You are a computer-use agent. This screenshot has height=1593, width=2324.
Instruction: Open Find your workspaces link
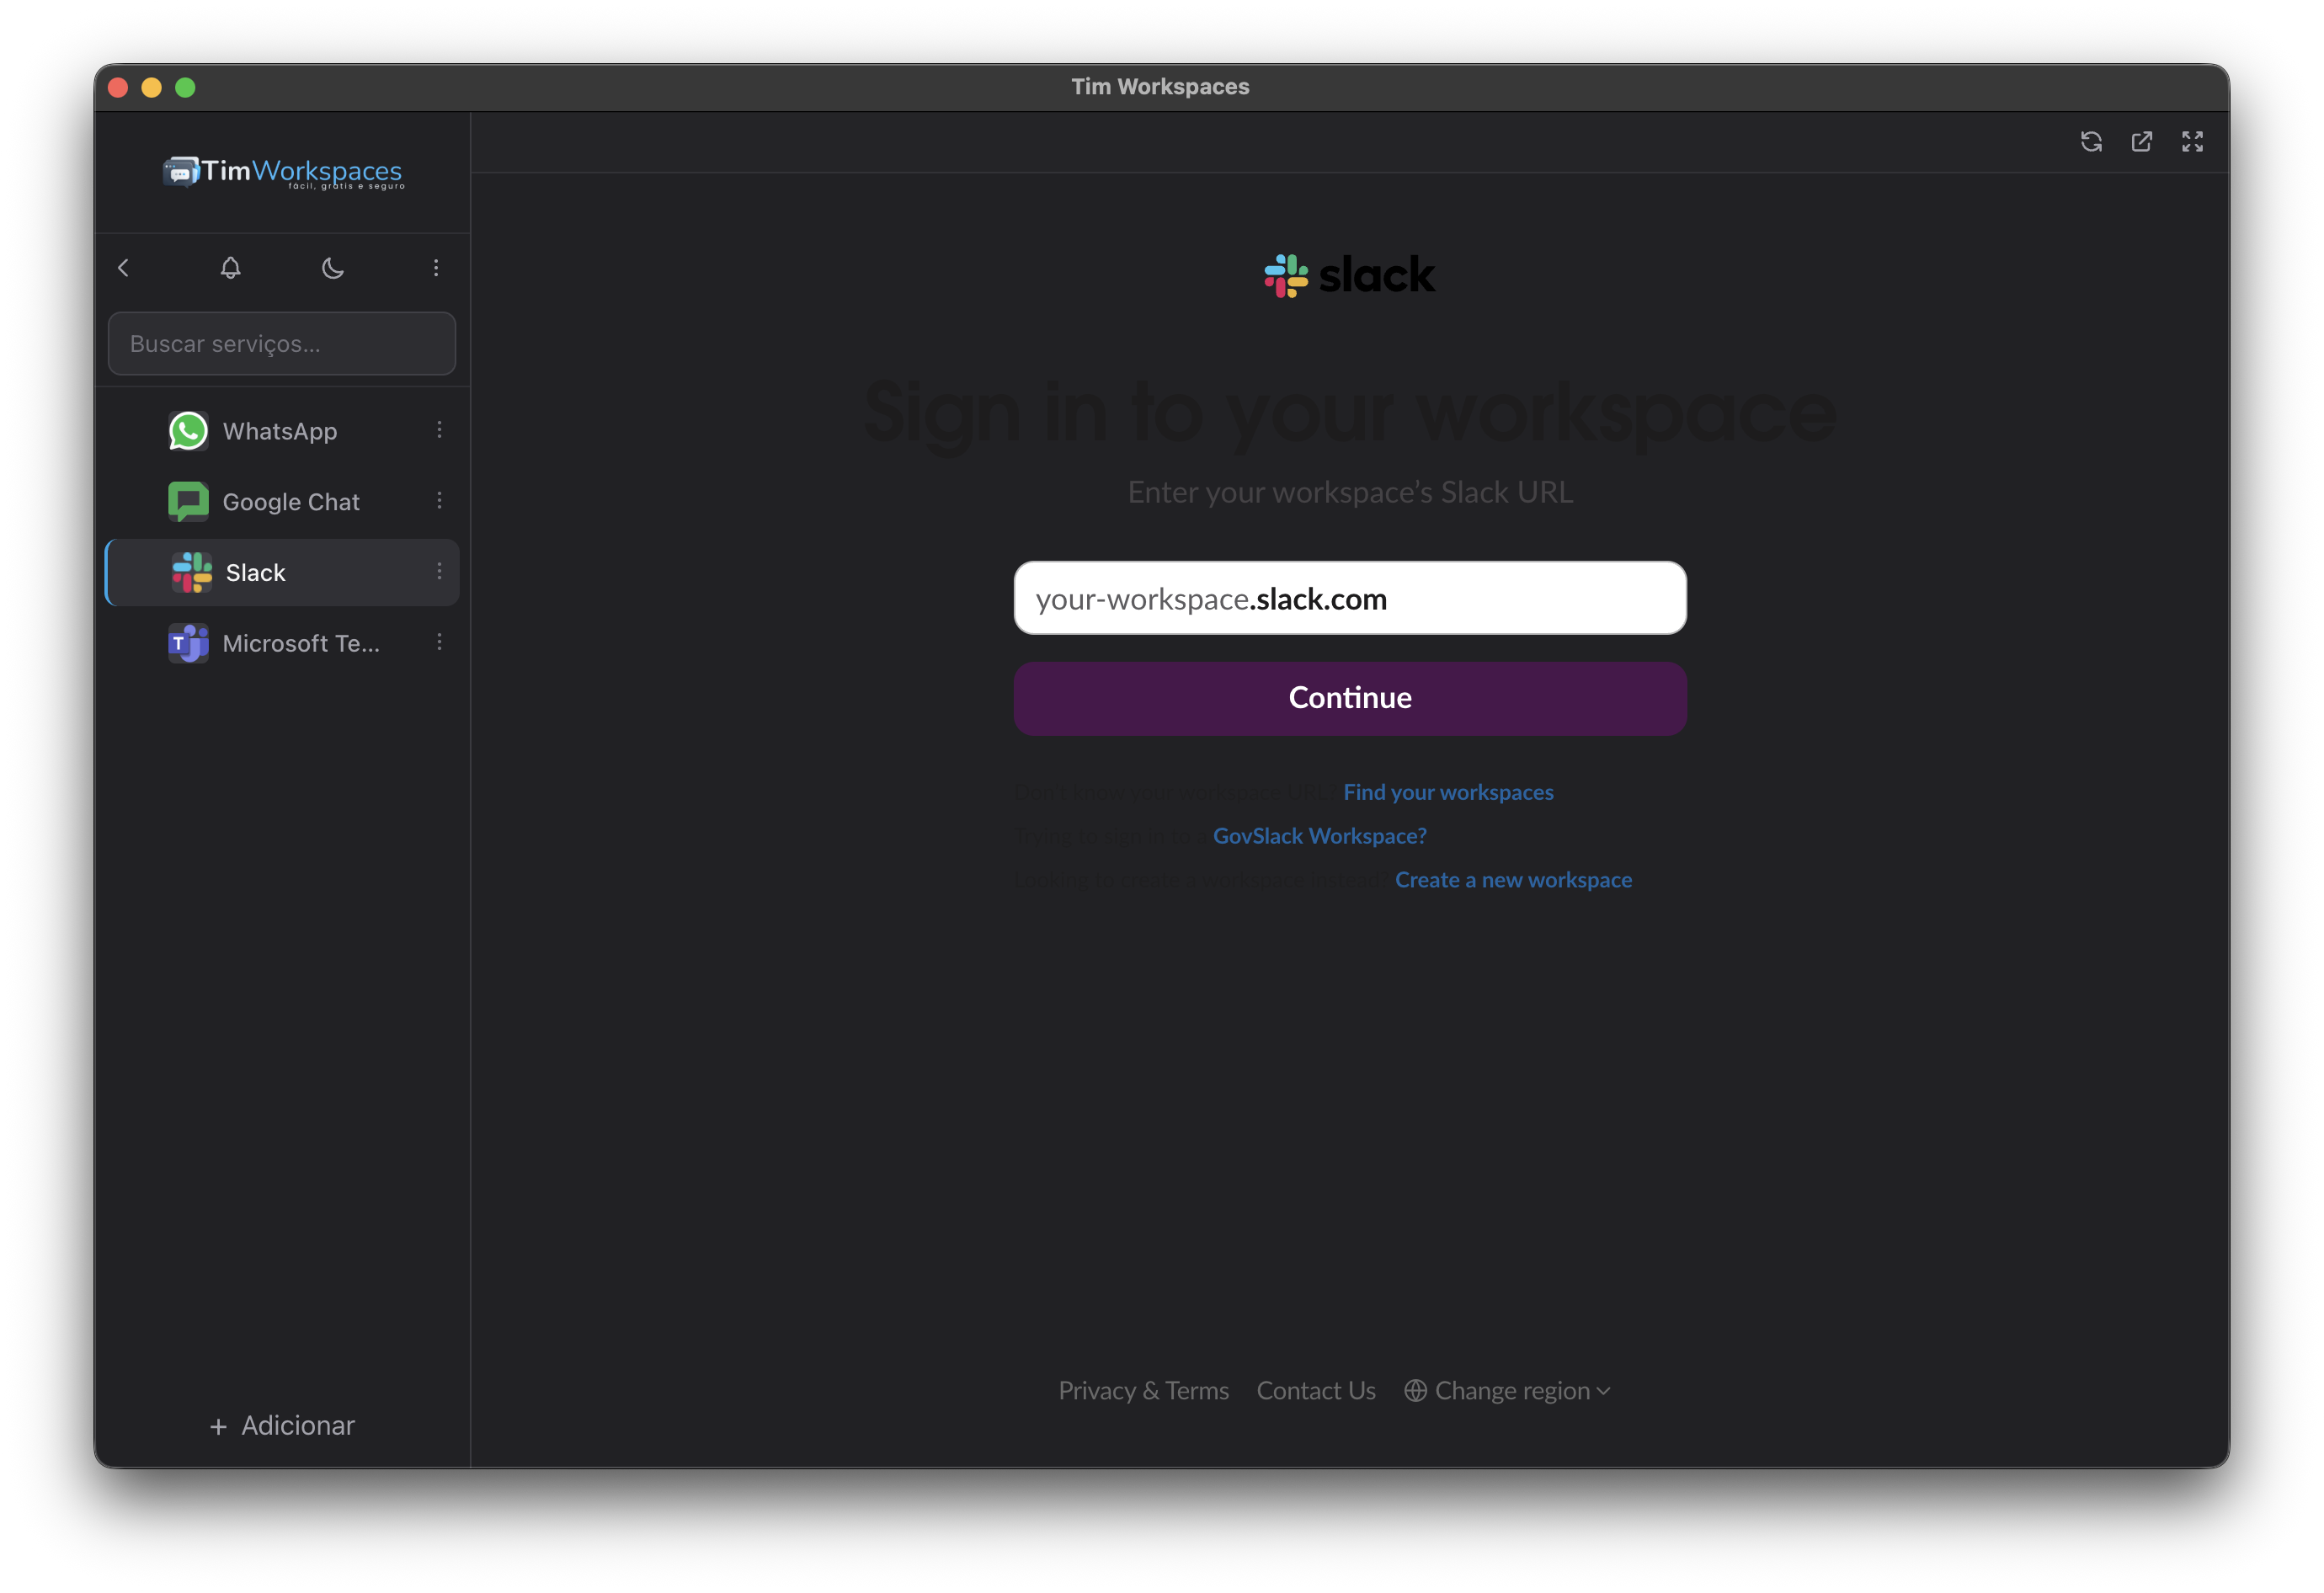1448,791
